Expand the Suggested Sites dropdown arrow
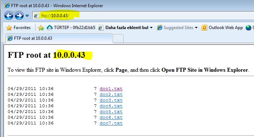Image resolution: width=254 pixels, height=137 pixels. pyautogui.click(x=196, y=28)
